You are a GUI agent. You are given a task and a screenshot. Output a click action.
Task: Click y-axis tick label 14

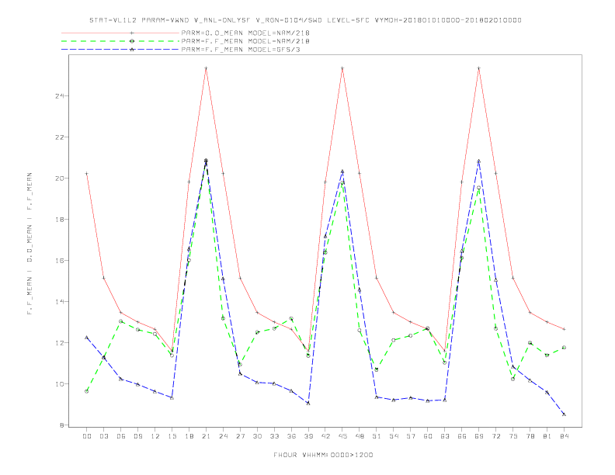tap(59, 302)
